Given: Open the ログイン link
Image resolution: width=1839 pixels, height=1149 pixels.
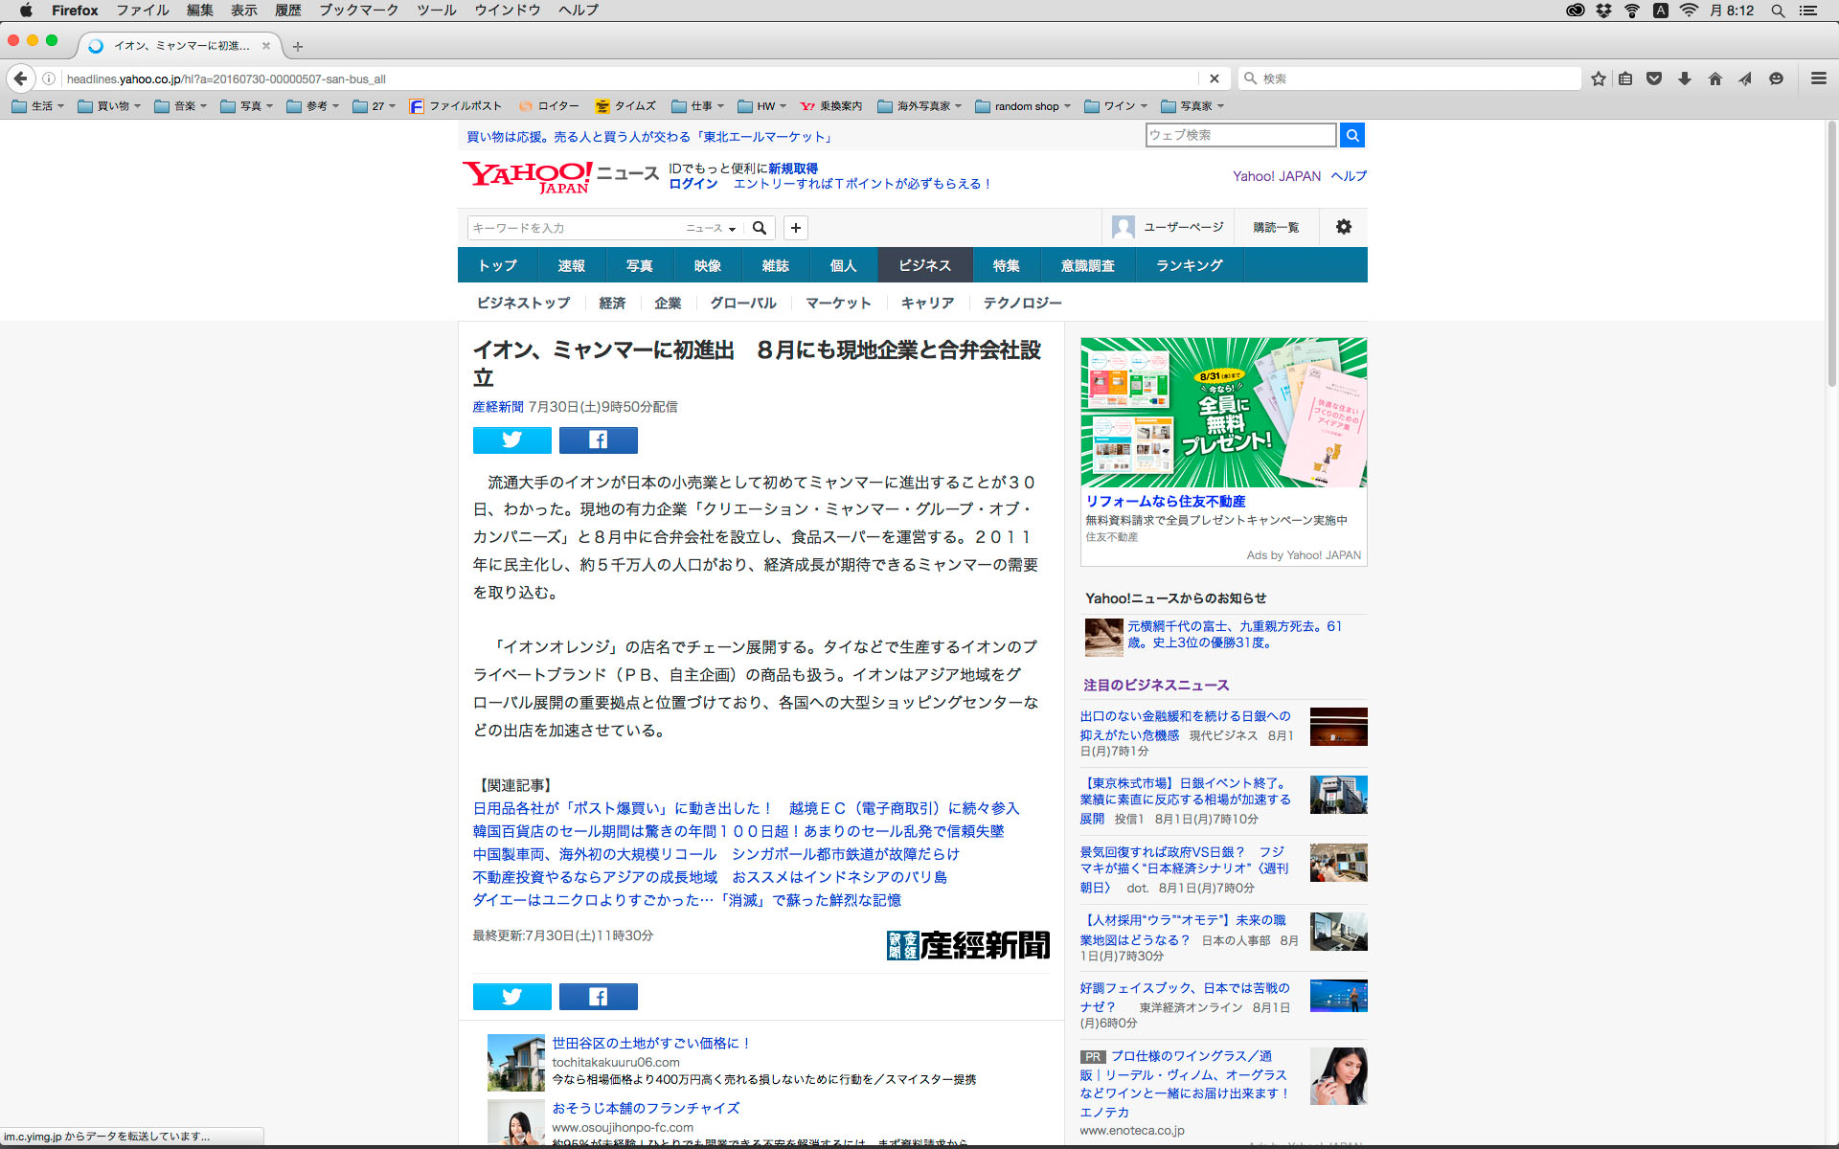Looking at the screenshot, I should tap(692, 184).
